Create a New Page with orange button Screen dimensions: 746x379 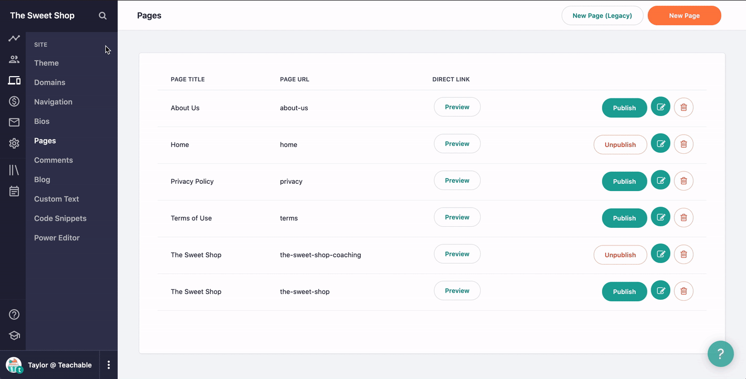pos(684,16)
